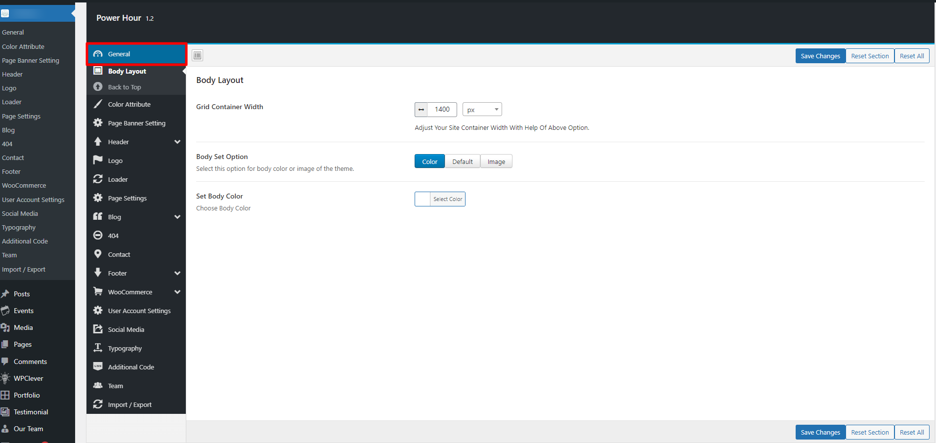Open Team in WordPress submenu

coord(9,255)
